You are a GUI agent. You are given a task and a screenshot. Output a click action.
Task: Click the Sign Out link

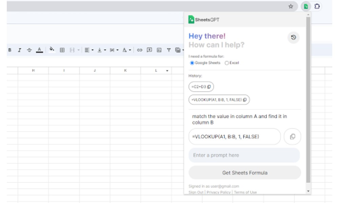point(196,192)
